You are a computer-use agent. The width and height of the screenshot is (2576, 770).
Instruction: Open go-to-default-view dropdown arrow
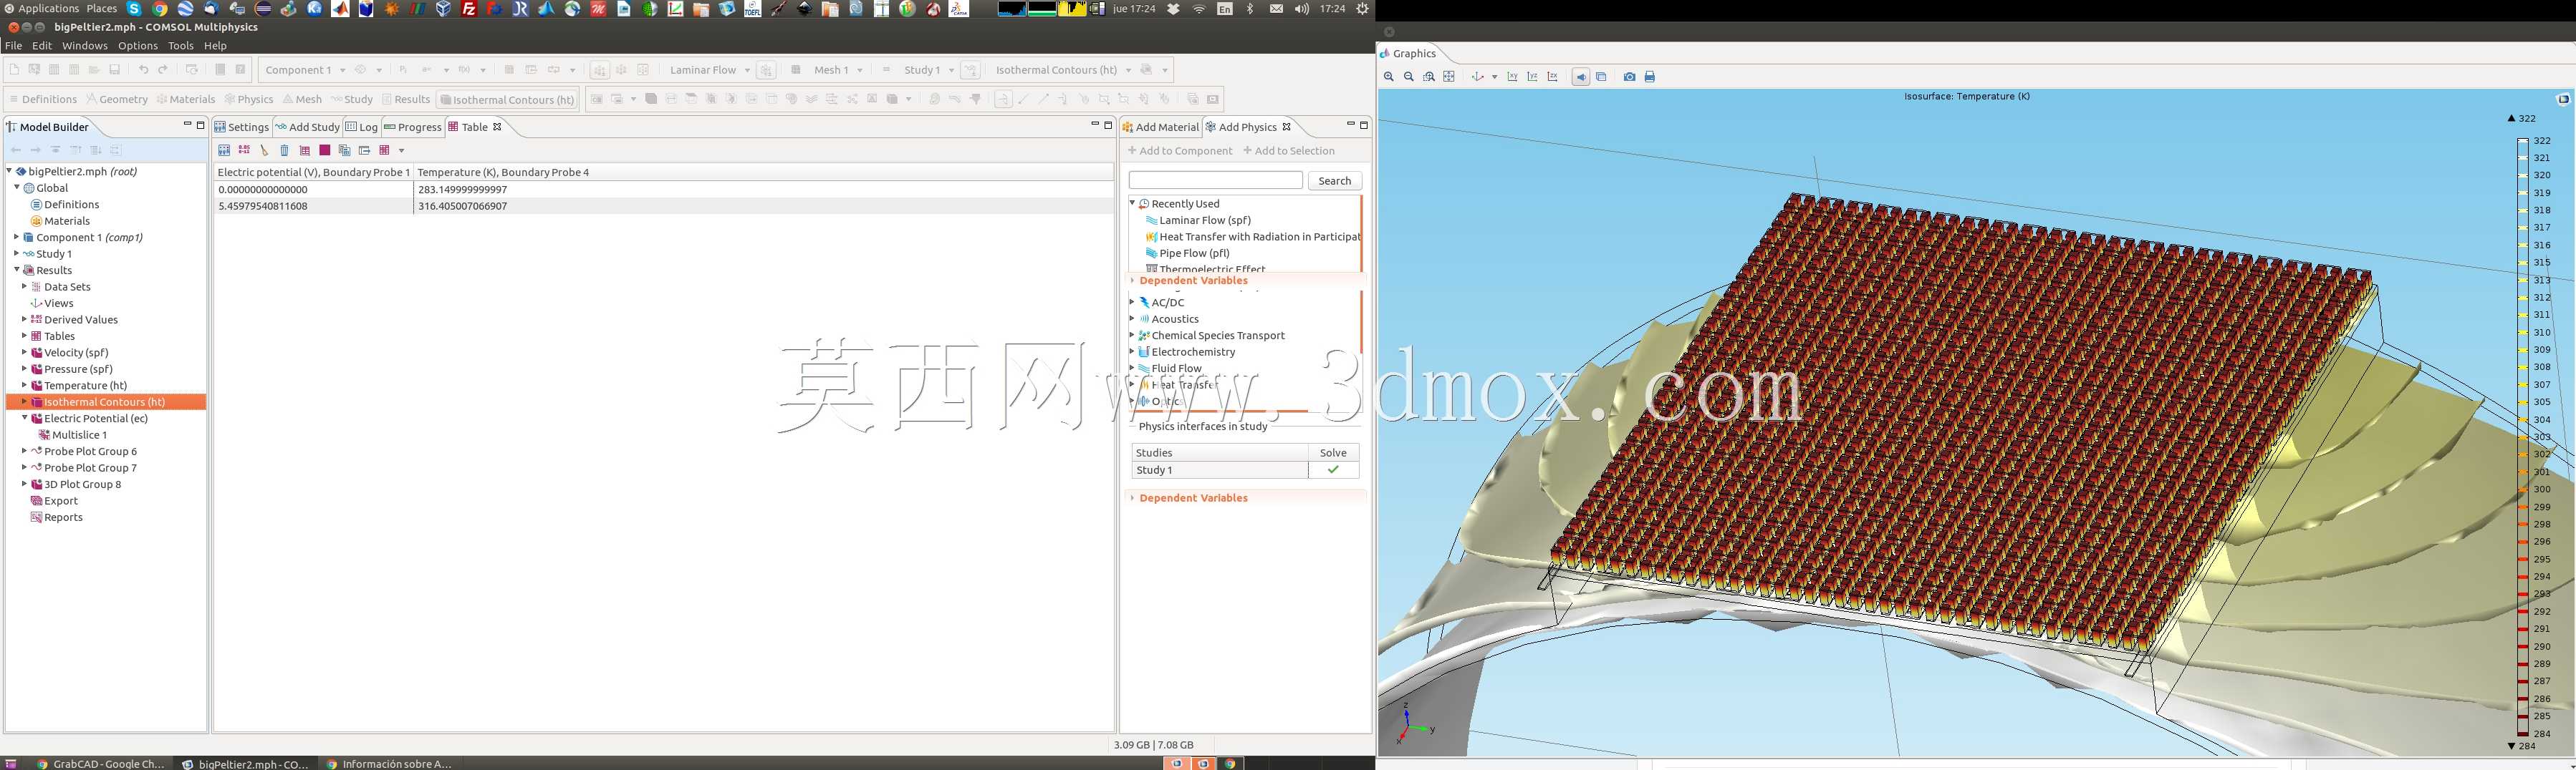pyautogui.click(x=1495, y=77)
